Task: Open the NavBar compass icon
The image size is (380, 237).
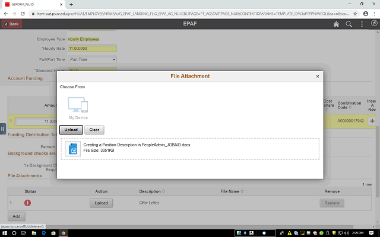Action: [x=374, y=23]
